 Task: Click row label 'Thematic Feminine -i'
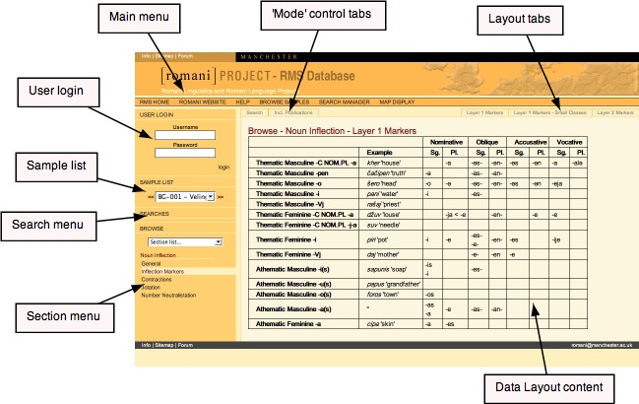287,239
